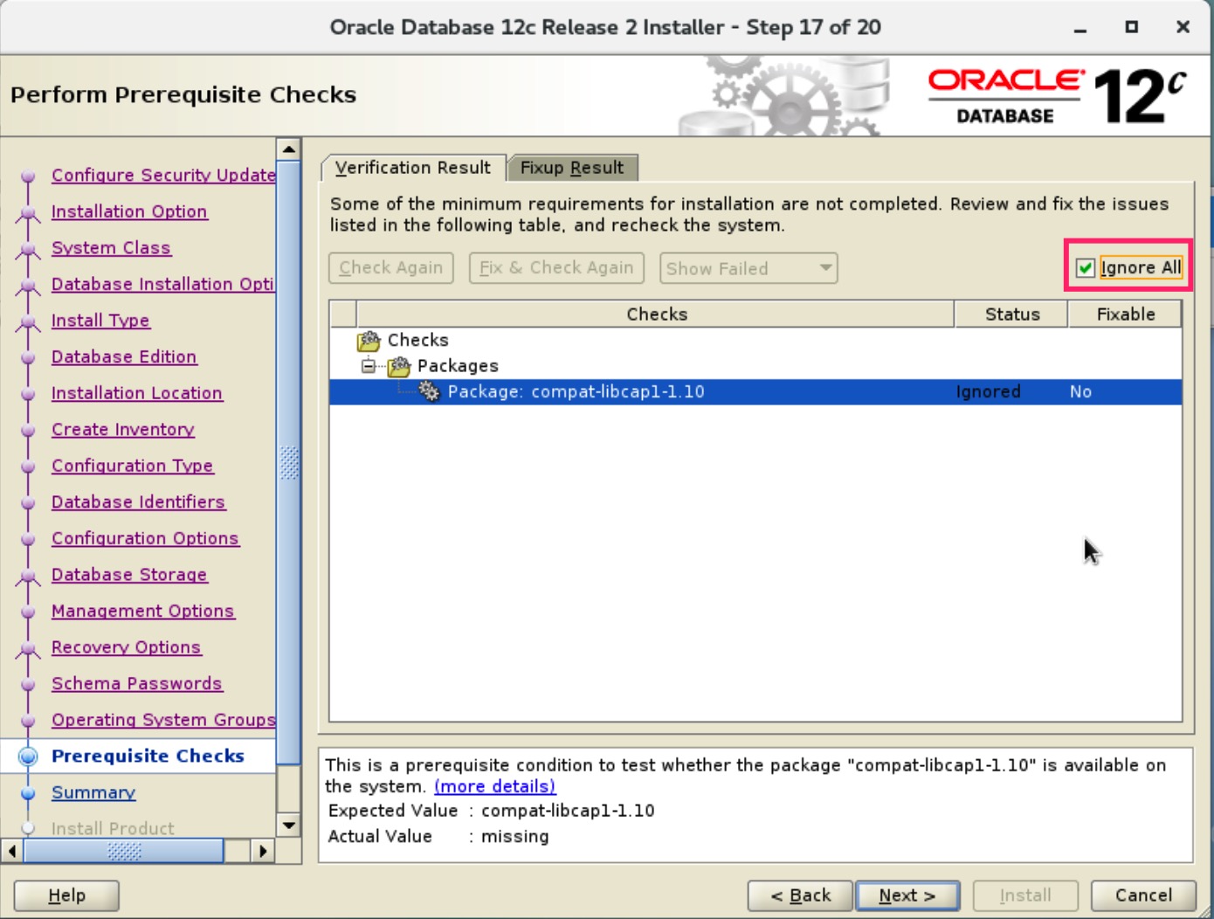Go to Configuration Options step
This screenshot has height=919, width=1214.
click(145, 539)
